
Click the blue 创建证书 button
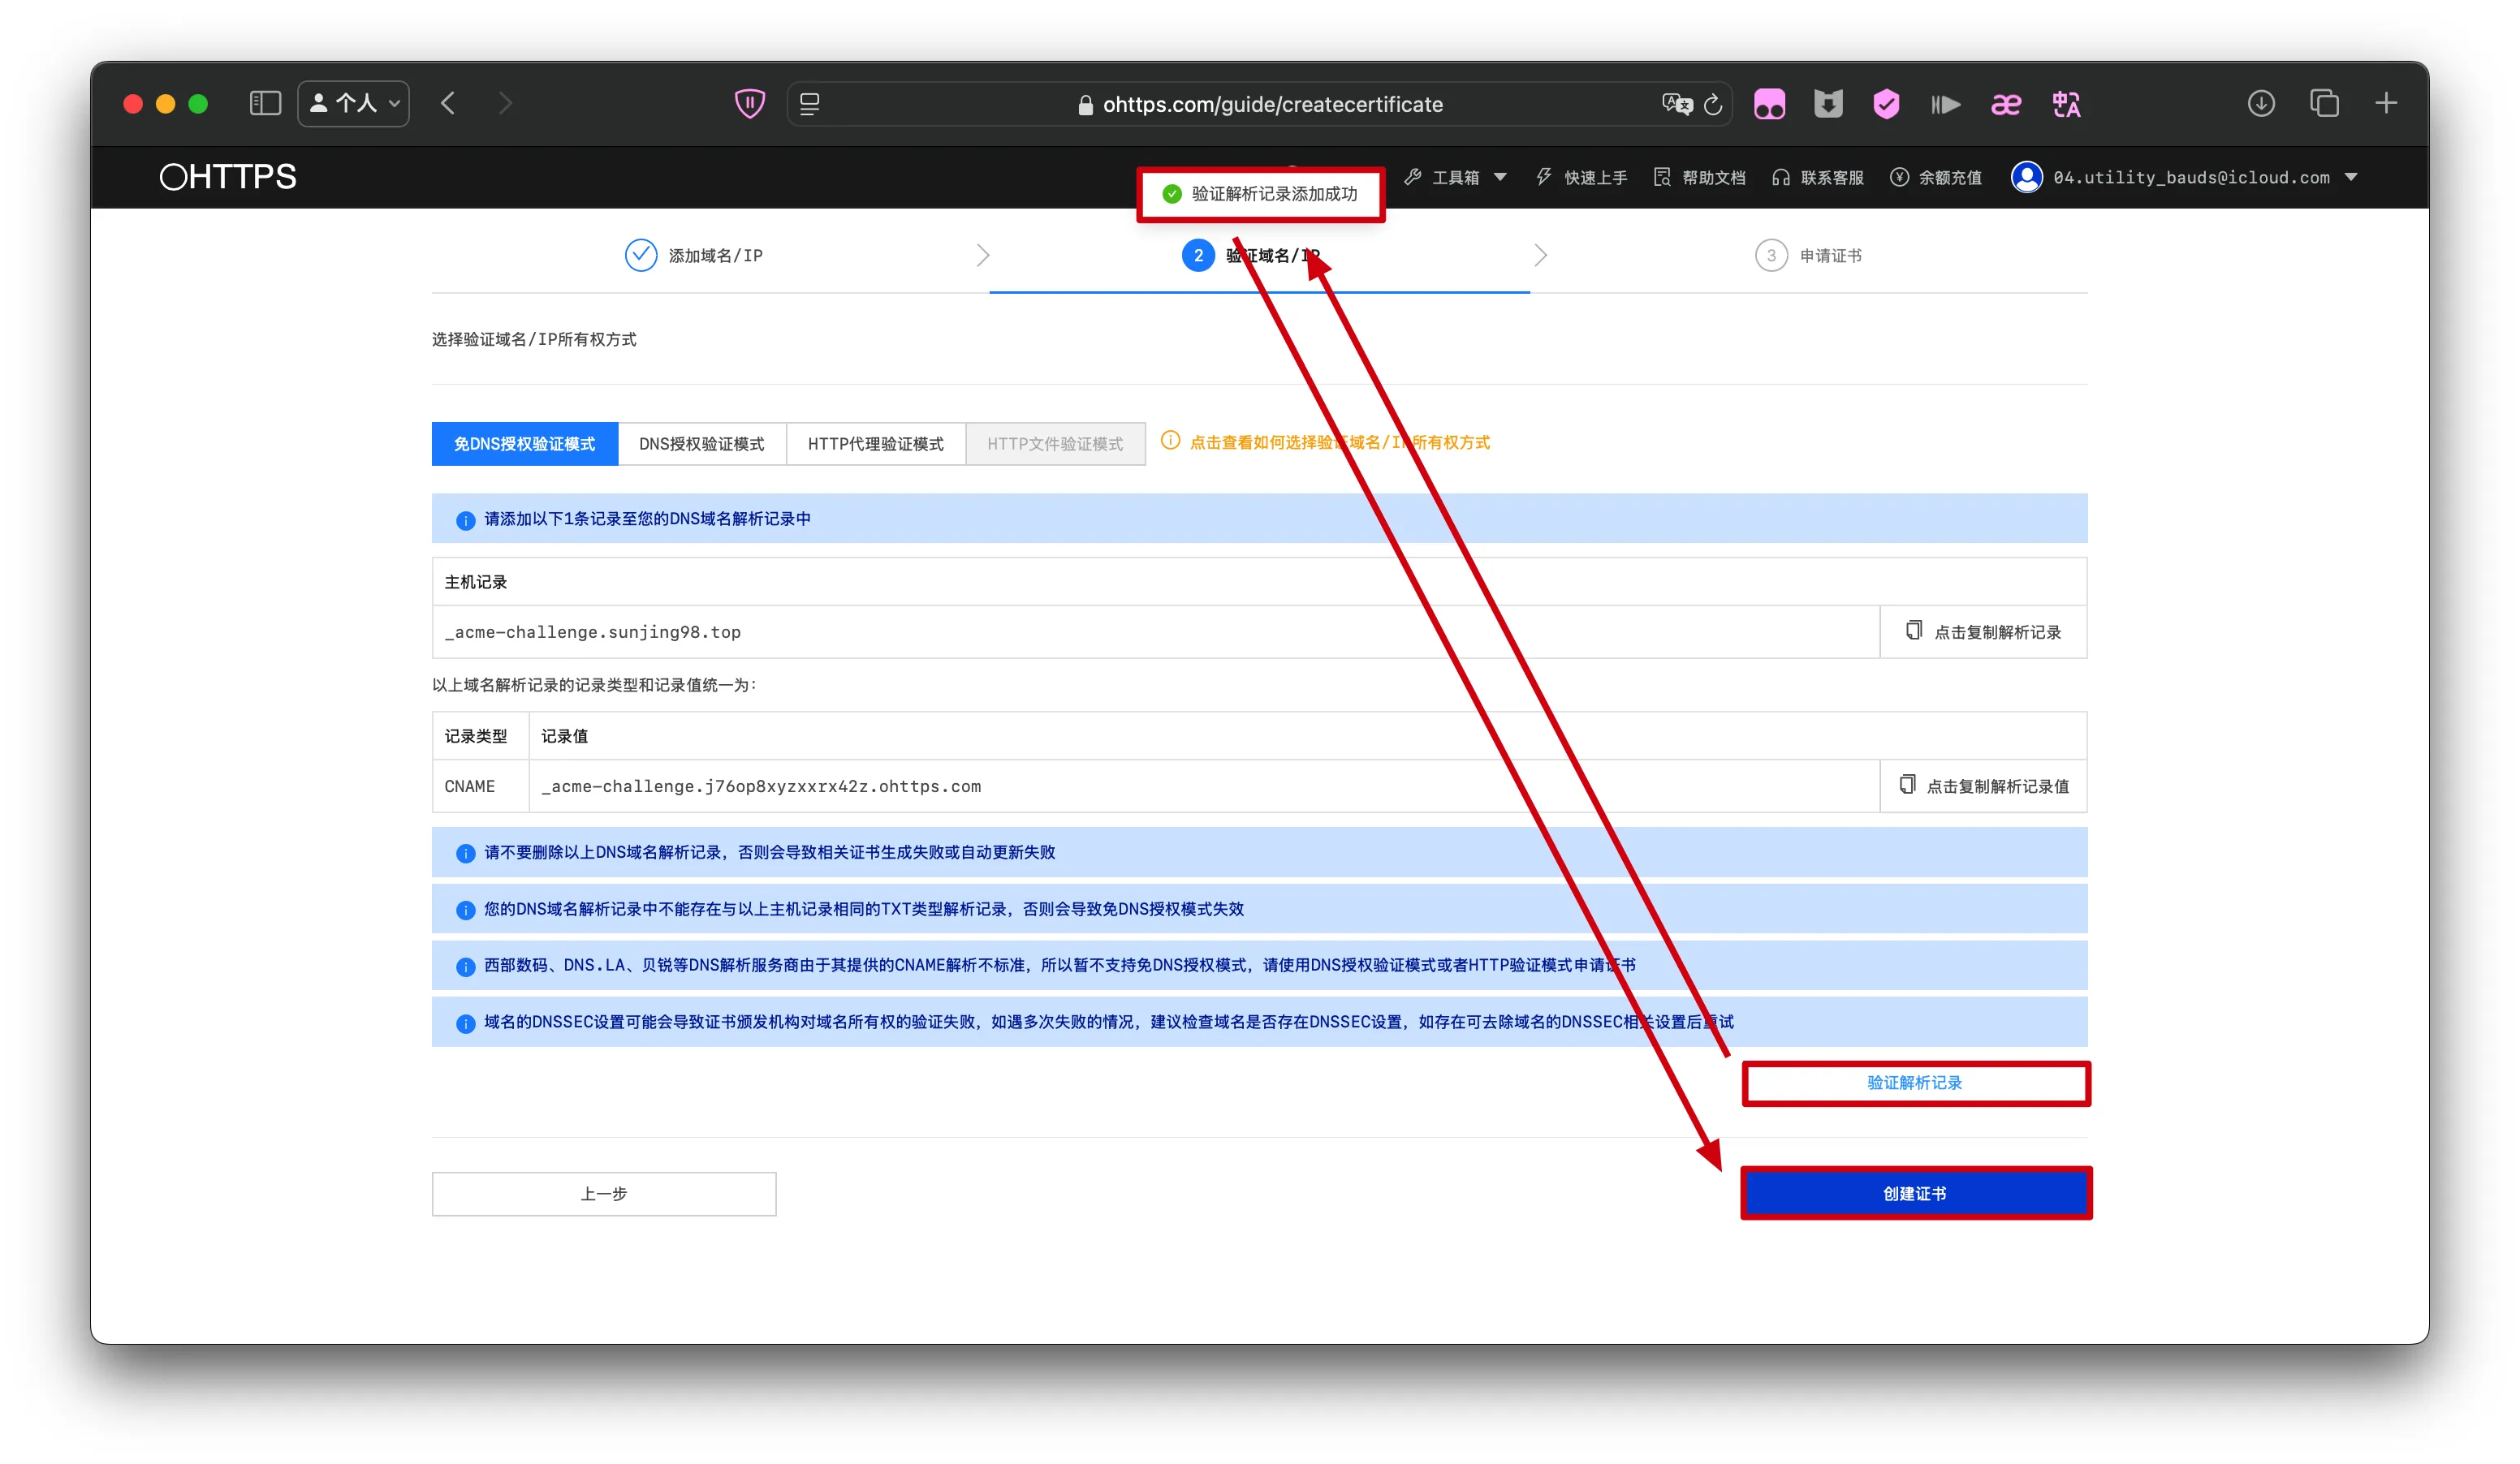(x=1915, y=1193)
